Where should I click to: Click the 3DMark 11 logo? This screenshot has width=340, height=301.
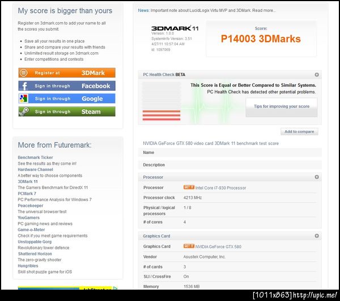pos(175,28)
